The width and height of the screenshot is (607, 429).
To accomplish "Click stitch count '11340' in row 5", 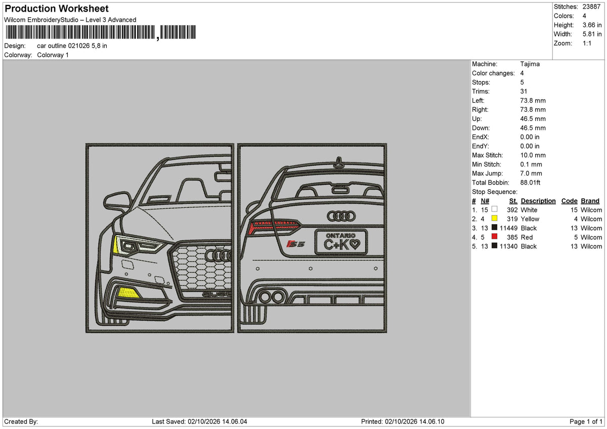I will (x=508, y=246).
